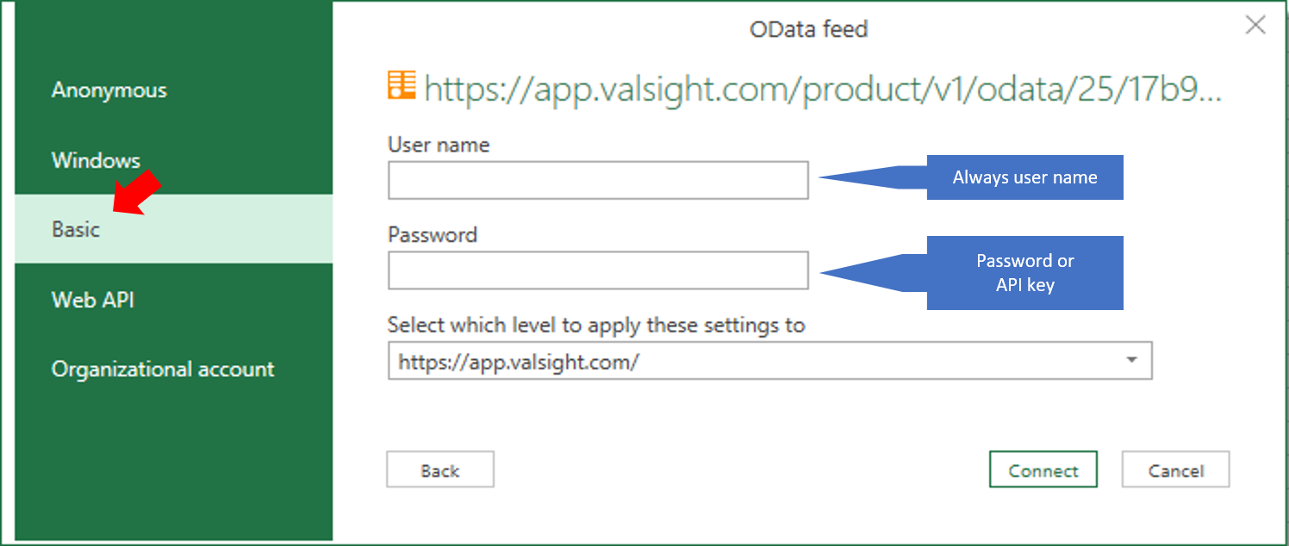Open the Web API authentication tab
Screen dimensions: 1289x546
93,300
